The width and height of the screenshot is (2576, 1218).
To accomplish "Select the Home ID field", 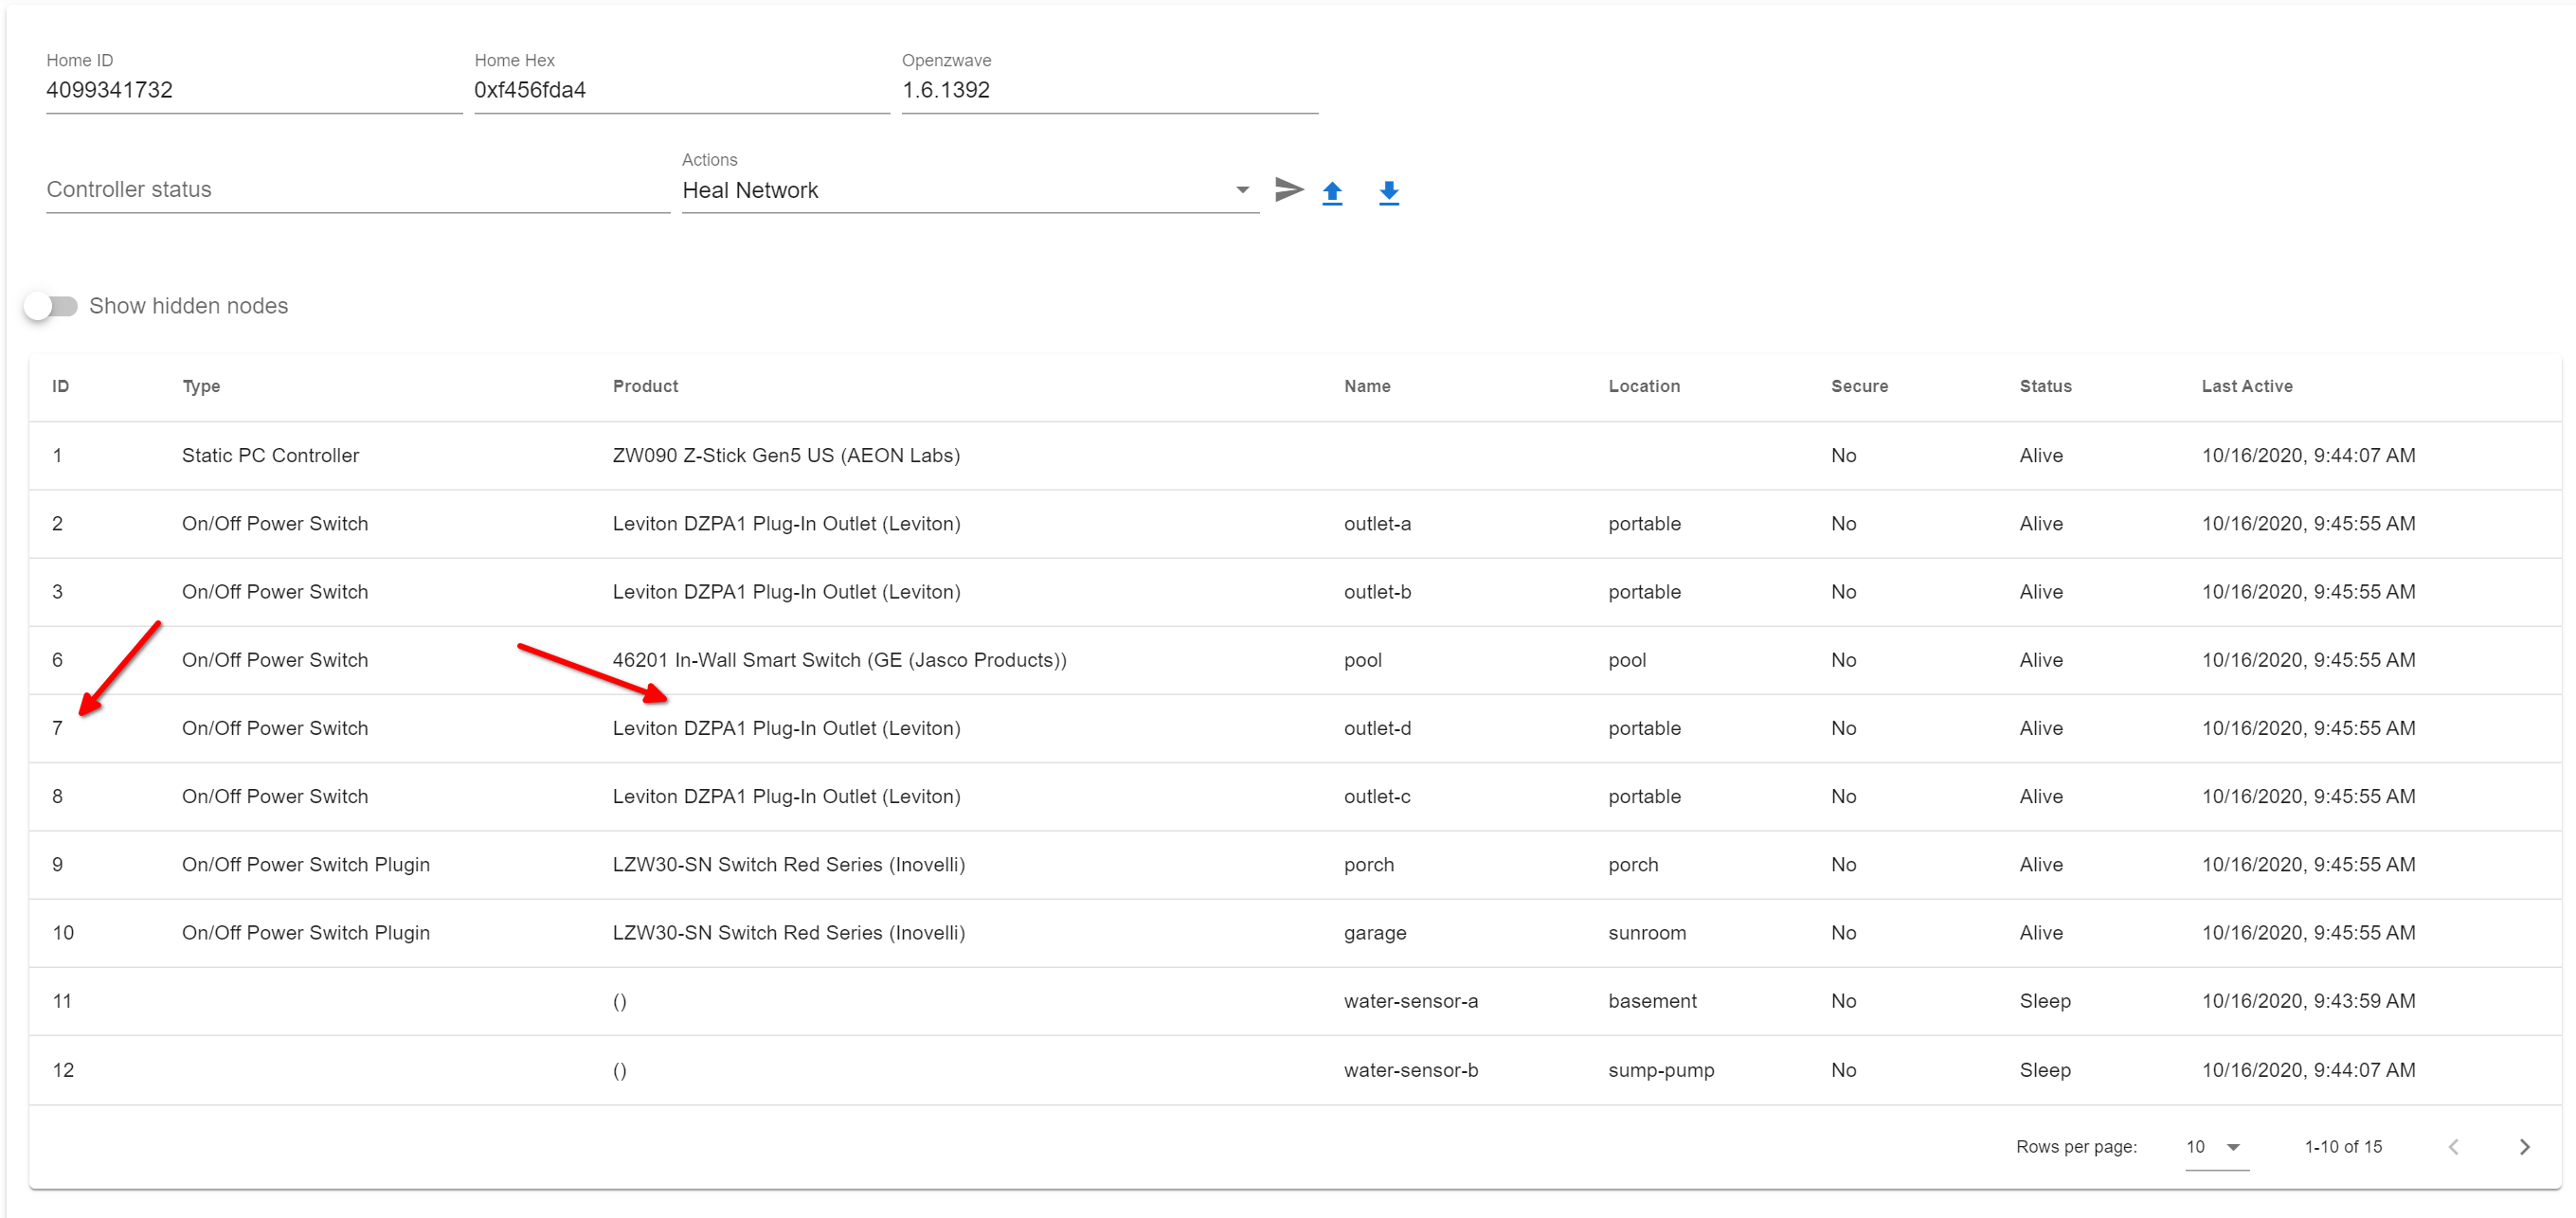I will (x=254, y=90).
